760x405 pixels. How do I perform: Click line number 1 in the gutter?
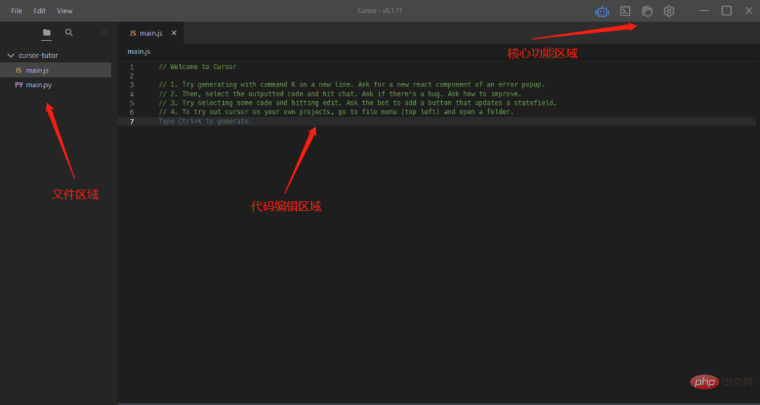tap(132, 67)
